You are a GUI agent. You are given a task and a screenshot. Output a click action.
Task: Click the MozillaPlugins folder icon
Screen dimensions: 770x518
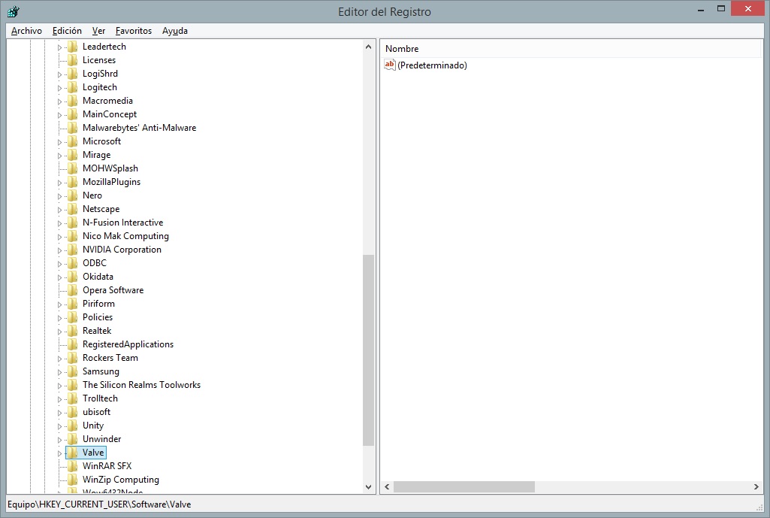(73, 182)
